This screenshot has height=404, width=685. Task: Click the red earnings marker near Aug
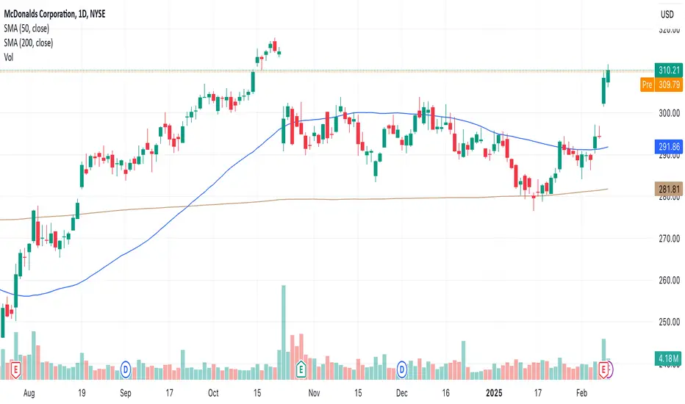15,370
